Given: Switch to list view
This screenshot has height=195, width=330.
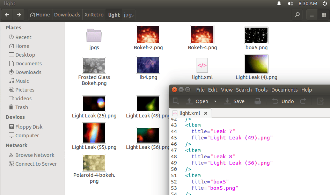Looking at the screenshot, I should point(312,15).
